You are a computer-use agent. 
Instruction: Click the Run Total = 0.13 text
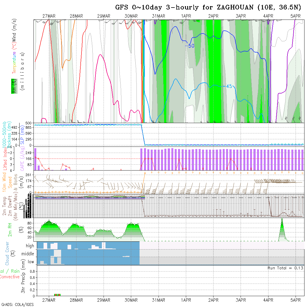pos(285,268)
